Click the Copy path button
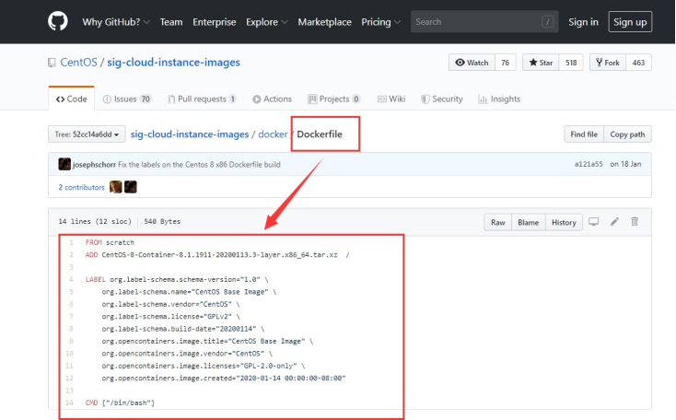 tap(628, 134)
